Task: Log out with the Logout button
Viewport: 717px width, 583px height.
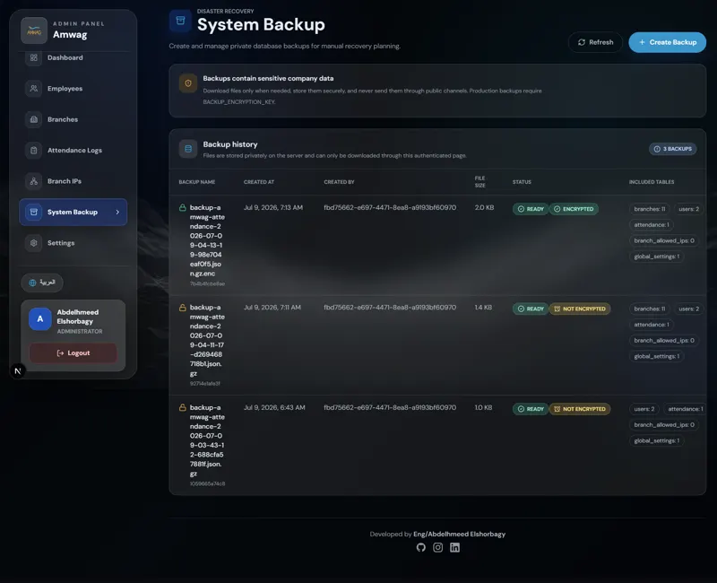Action: [x=73, y=352]
